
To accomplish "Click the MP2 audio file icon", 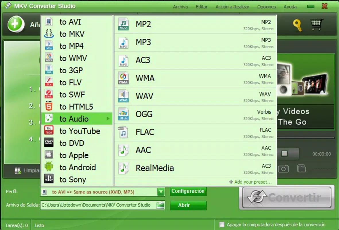I will (123, 24).
